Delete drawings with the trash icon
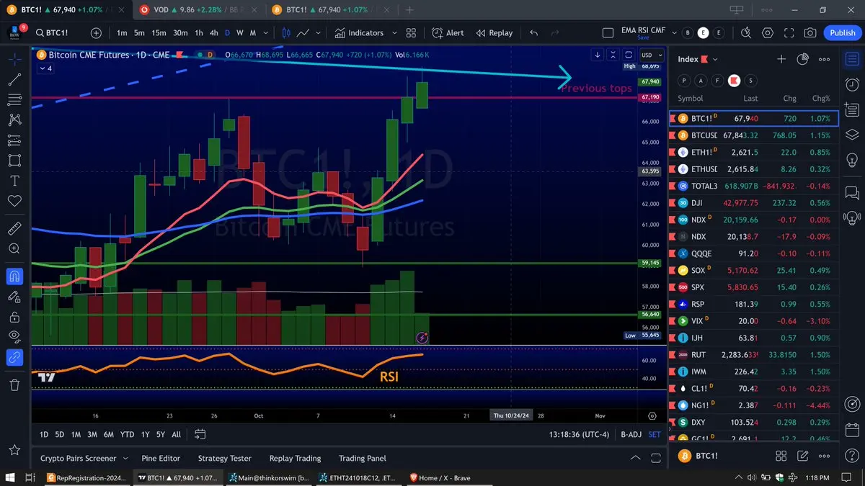865x486 pixels. pyautogui.click(x=14, y=385)
